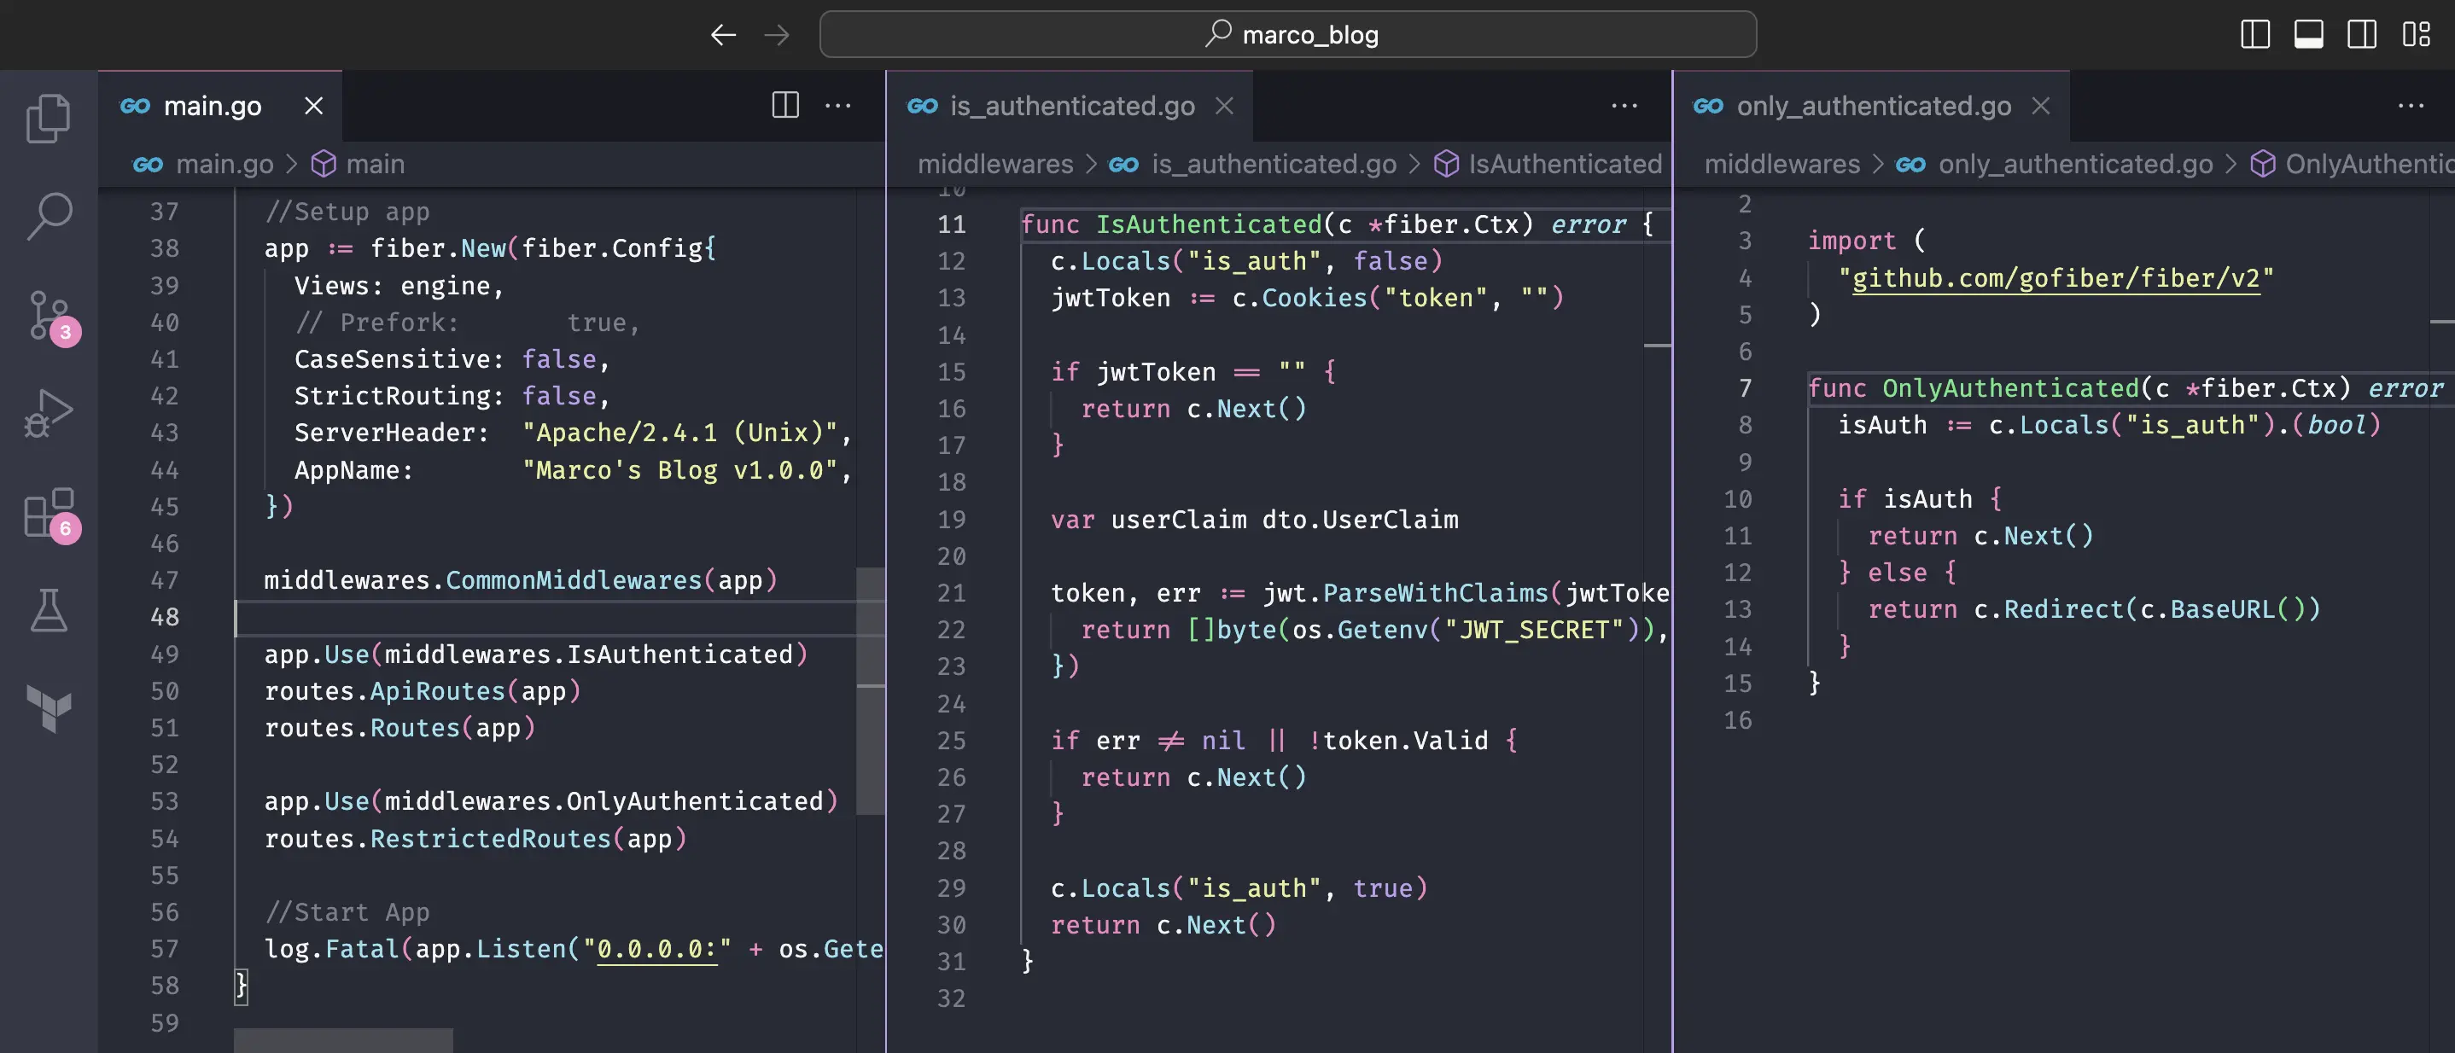2455x1053 pixels.
Task: Open the Terraform extension view
Action: (x=49, y=708)
